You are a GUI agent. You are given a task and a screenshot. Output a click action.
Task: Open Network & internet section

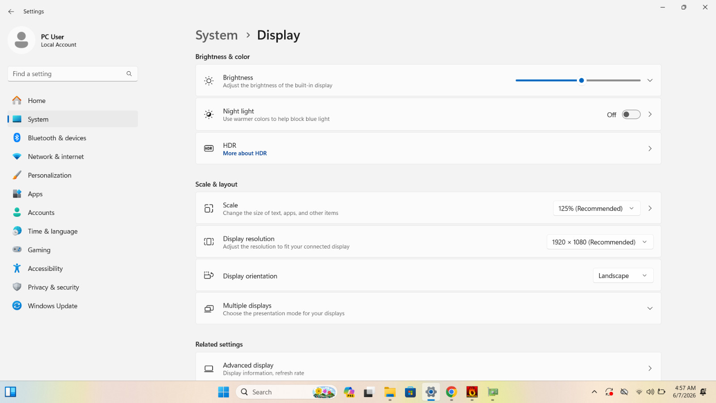click(x=72, y=157)
